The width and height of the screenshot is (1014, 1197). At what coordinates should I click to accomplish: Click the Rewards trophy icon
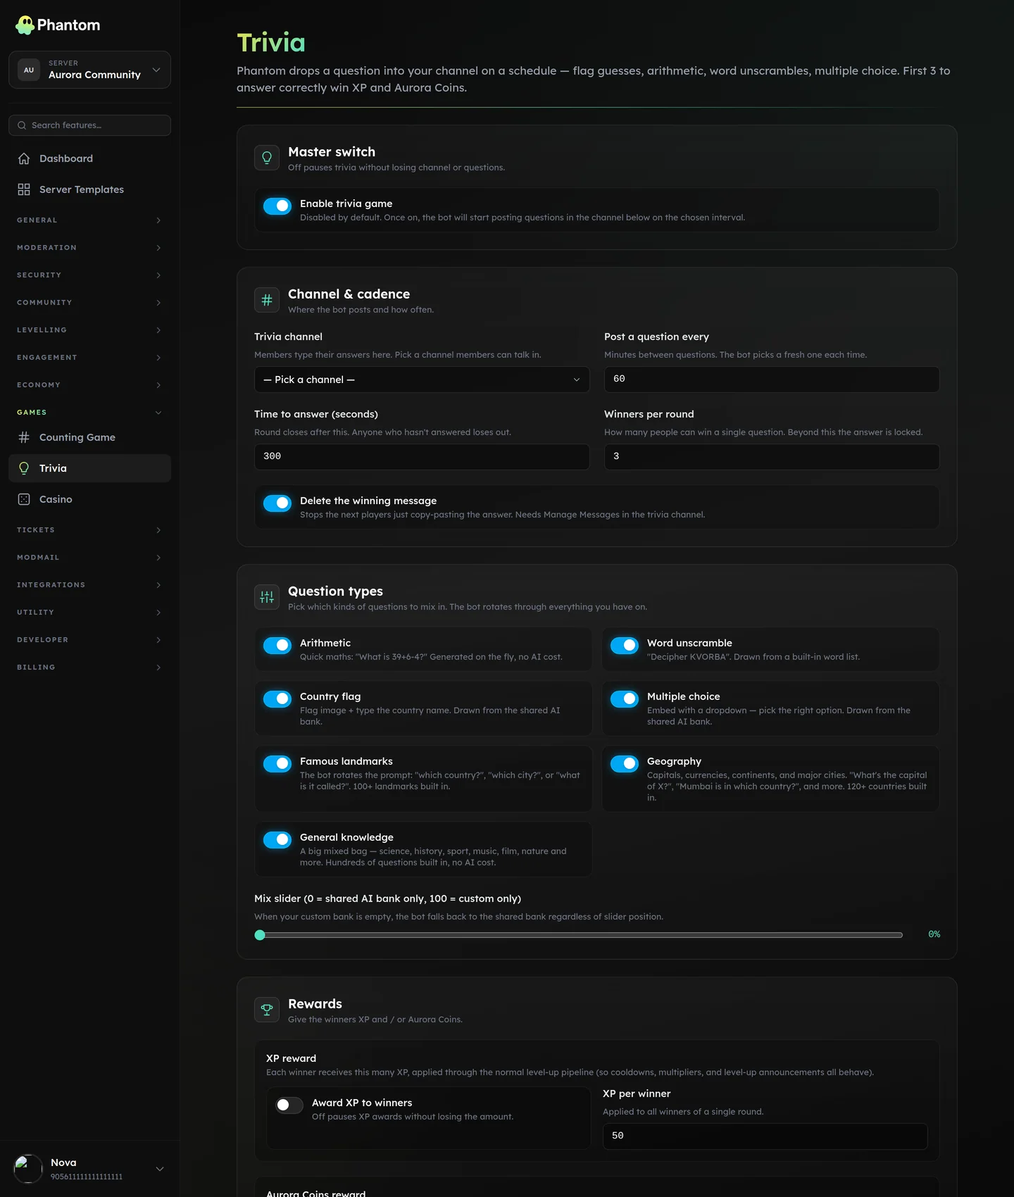coord(267,1010)
